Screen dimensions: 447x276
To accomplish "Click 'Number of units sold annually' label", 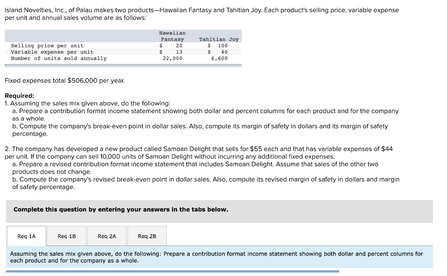I will [58, 58].
